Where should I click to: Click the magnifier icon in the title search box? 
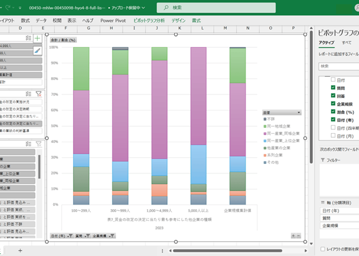coord(166,8)
